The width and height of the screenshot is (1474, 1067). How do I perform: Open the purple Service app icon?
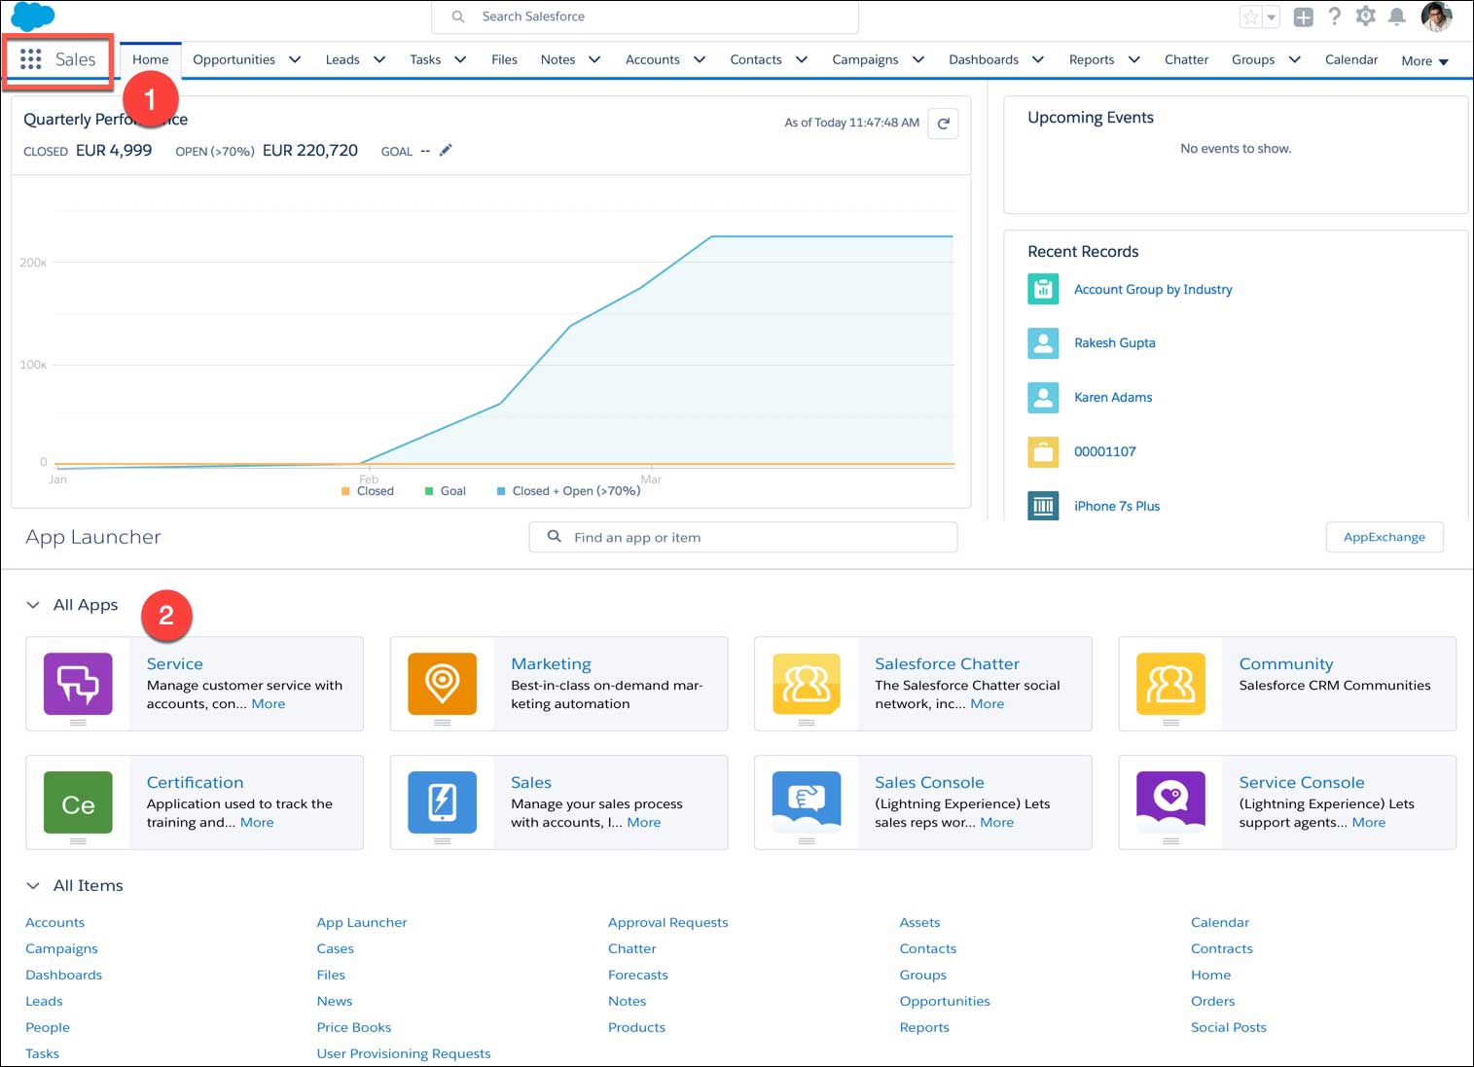[x=78, y=684]
